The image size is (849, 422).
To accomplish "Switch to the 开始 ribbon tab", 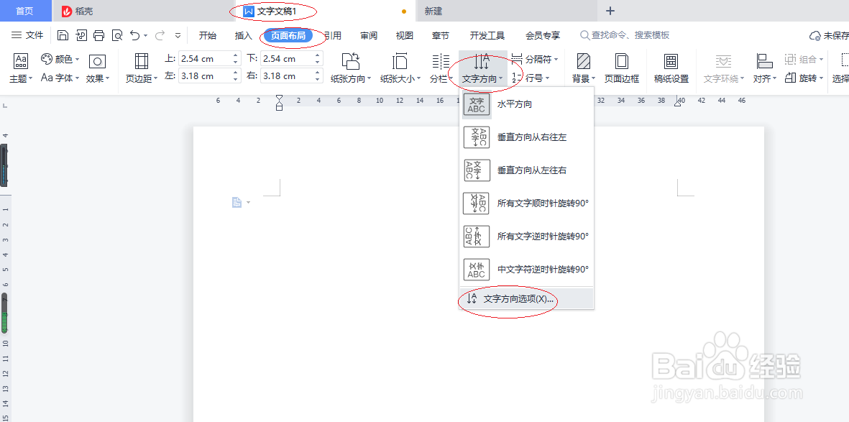I will (207, 35).
